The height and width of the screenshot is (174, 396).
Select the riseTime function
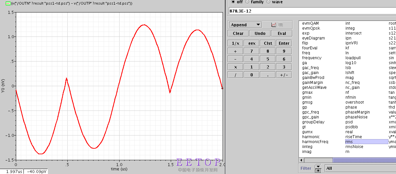coord(354,137)
